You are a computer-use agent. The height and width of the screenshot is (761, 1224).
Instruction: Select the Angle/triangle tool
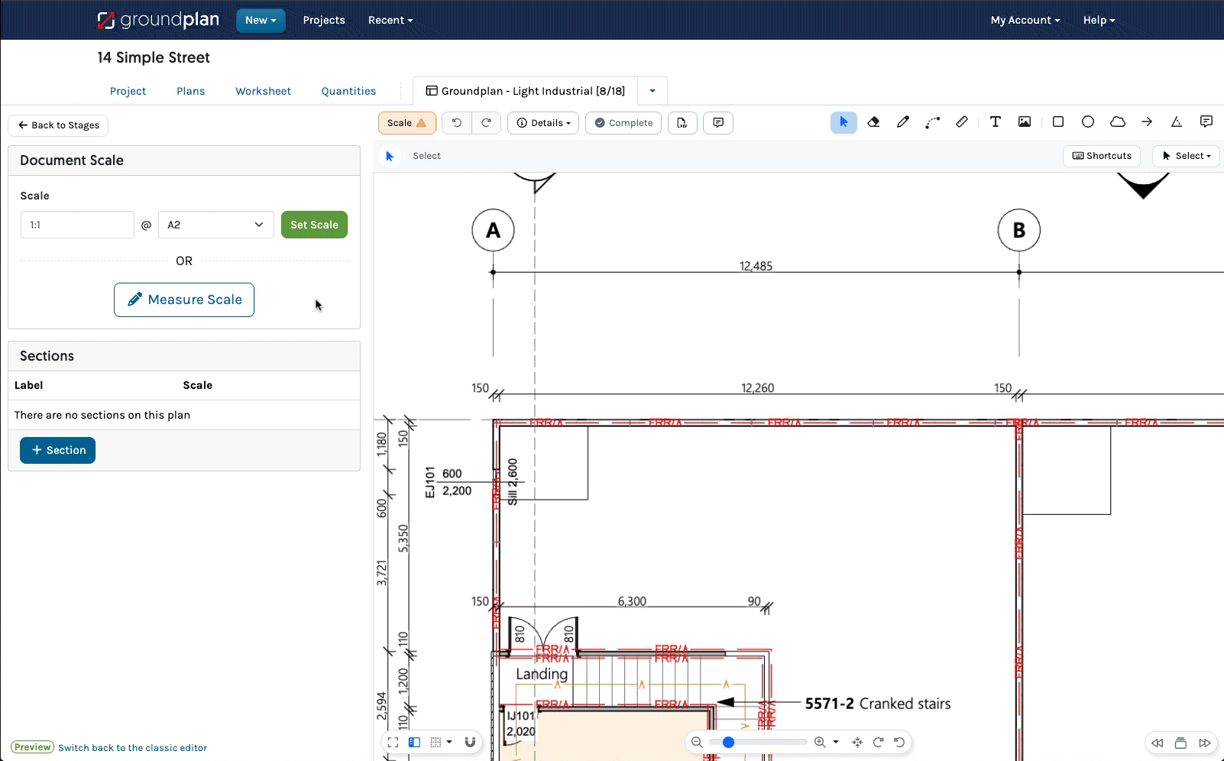[x=1177, y=122]
